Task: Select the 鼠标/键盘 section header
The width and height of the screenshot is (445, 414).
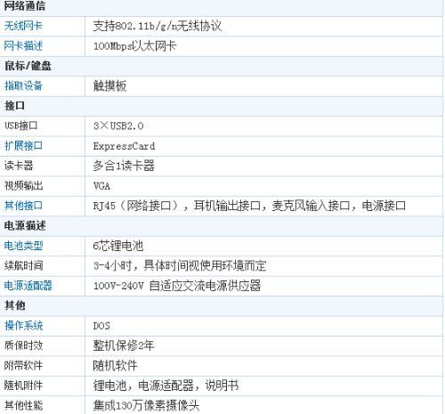Action: click(x=28, y=66)
